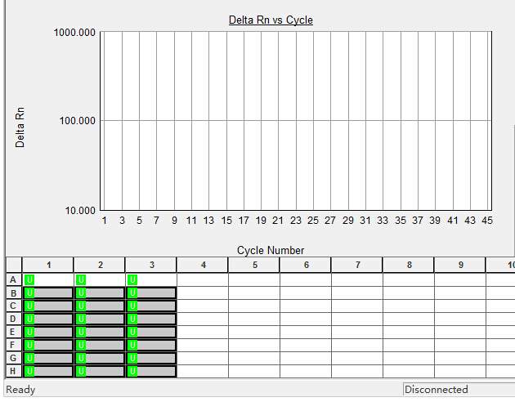The width and height of the screenshot is (515, 402).
Task: Select plate row D header
Action: pyautogui.click(x=14, y=319)
